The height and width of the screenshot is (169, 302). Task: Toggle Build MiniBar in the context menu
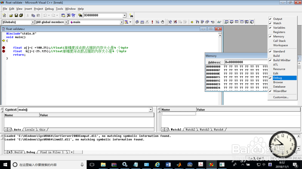pyautogui.click(x=282, y=60)
